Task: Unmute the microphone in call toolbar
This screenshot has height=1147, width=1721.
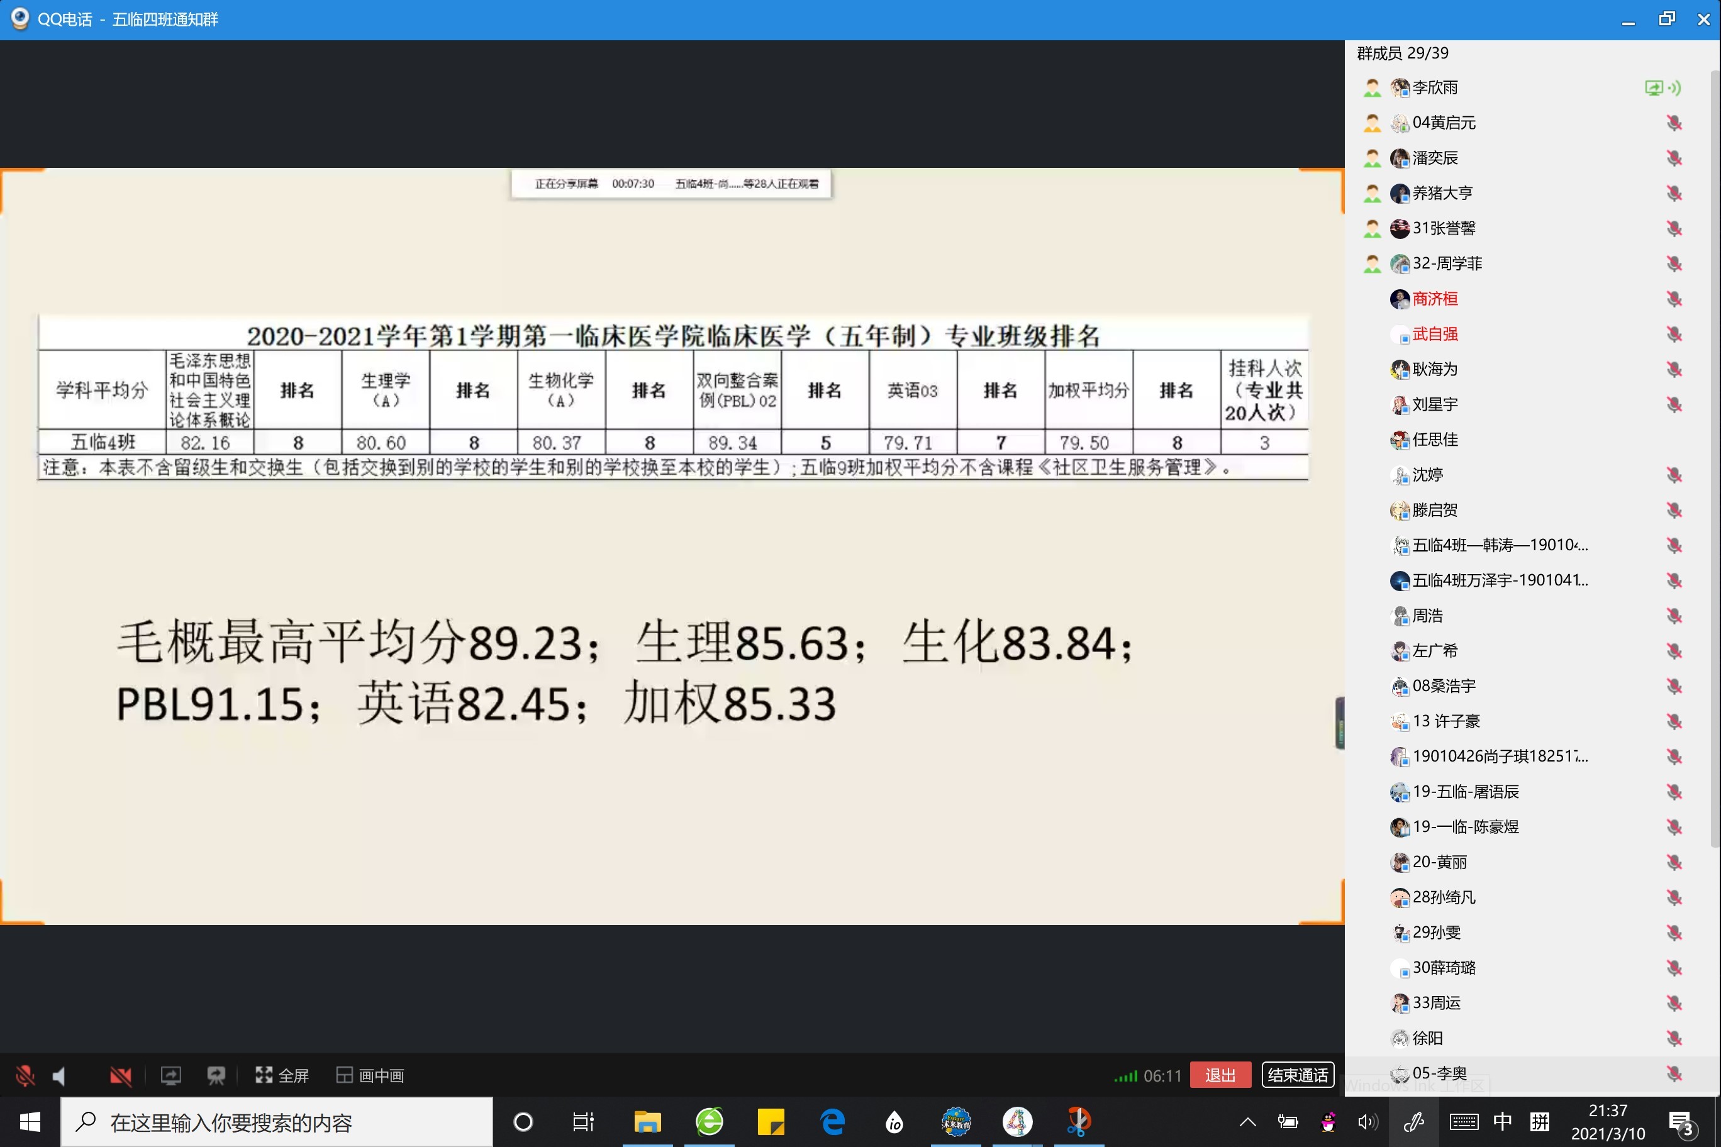Action: [x=25, y=1075]
